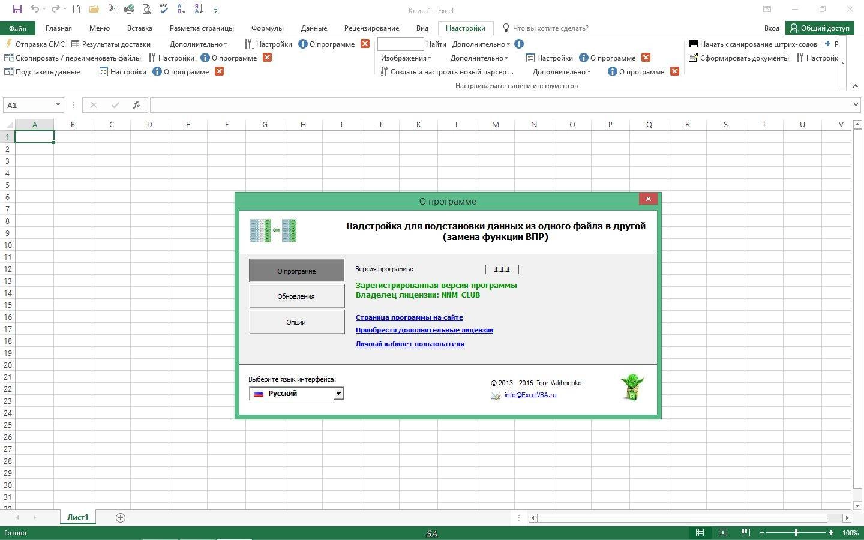Screen dimensions: 864x540
Task: Click Скопировать / переименовать файлы
Action: point(73,58)
